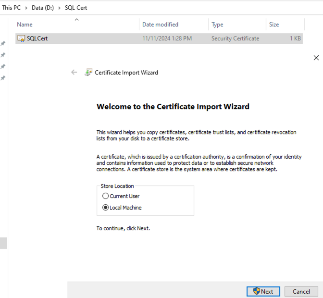Click the topmost pin icon in the sidebar

click(3, 44)
